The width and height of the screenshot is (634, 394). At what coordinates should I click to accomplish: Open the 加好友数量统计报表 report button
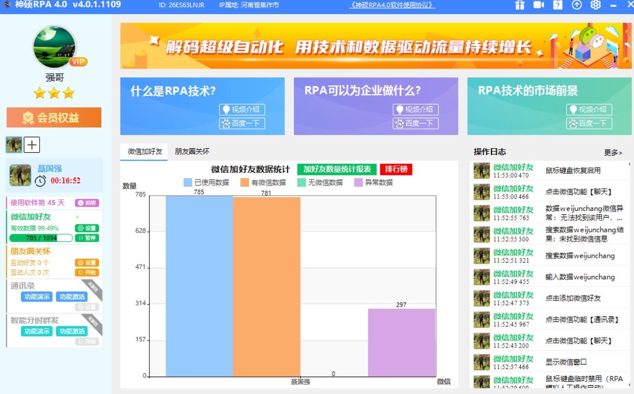coord(337,169)
